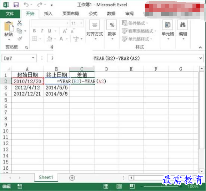
Task: Click cell containing 2012/12/21
Action: click(27, 94)
